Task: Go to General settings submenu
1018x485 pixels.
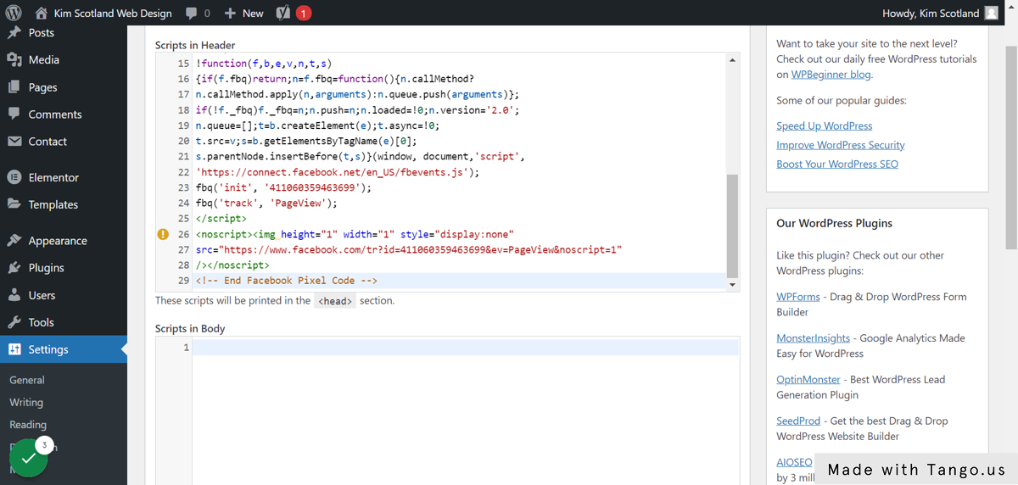Action: (27, 381)
